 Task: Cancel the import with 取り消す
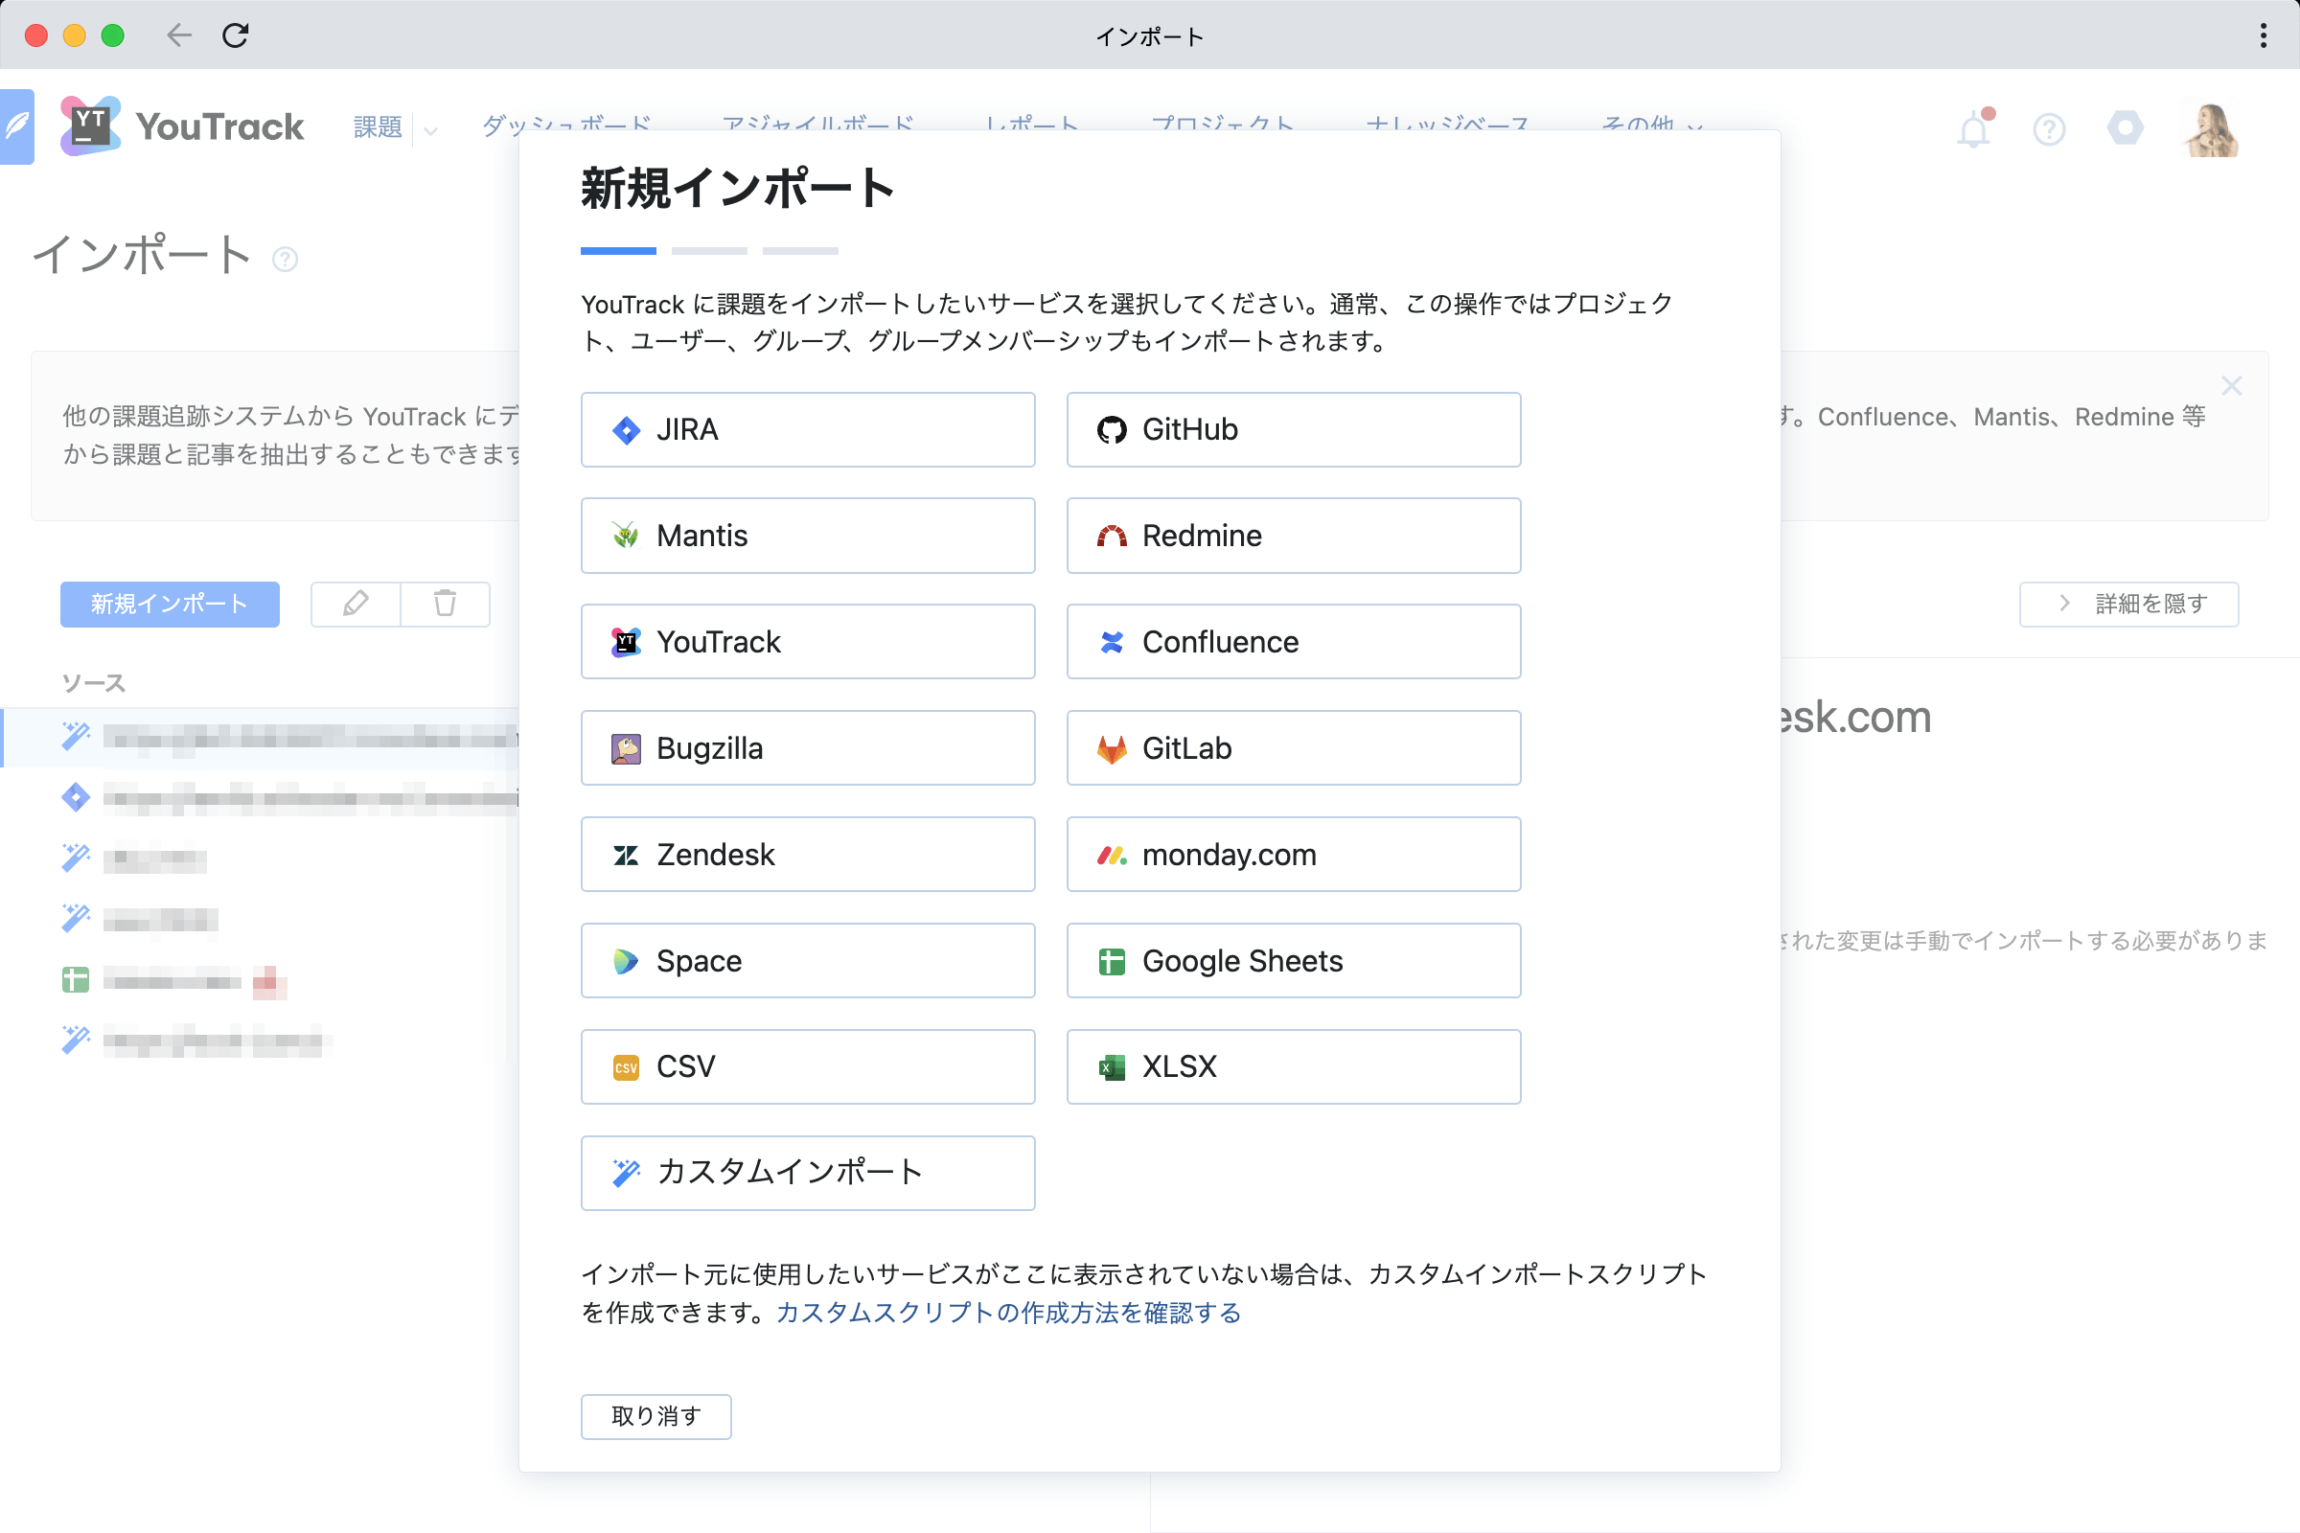(656, 1416)
